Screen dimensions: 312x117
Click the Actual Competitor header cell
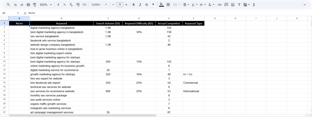(169, 23)
